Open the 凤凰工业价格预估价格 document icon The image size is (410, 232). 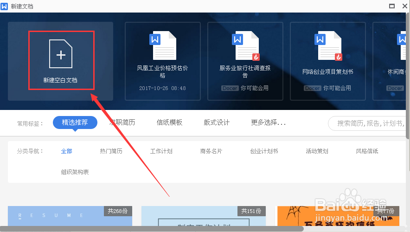pyautogui.click(x=163, y=45)
